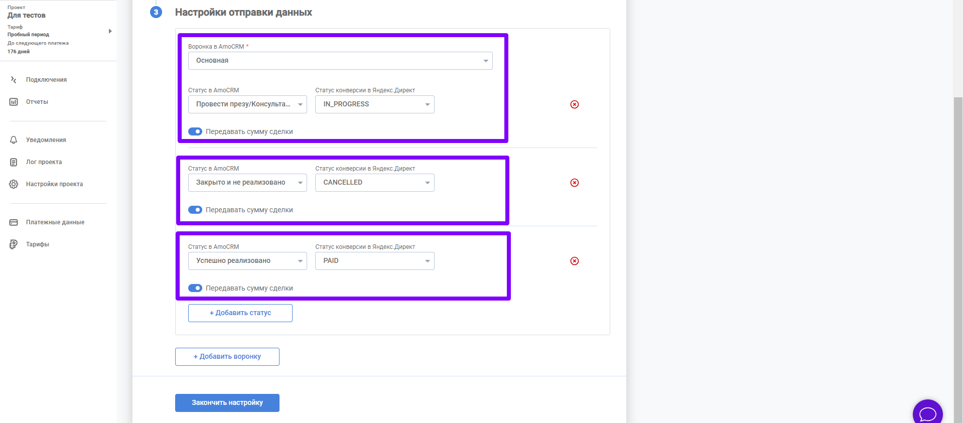Click the Уведомления bell icon
The width and height of the screenshot is (963, 423).
[14, 140]
